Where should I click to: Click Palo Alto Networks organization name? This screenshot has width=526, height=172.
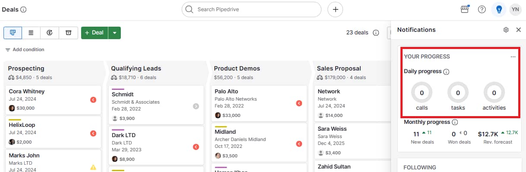[x=236, y=99]
